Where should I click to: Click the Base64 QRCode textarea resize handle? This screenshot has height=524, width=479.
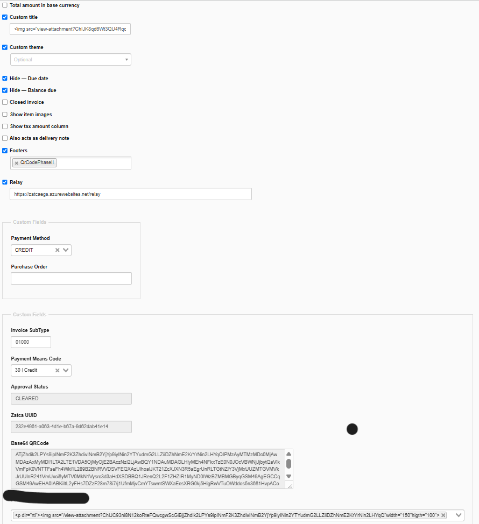tap(290, 486)
